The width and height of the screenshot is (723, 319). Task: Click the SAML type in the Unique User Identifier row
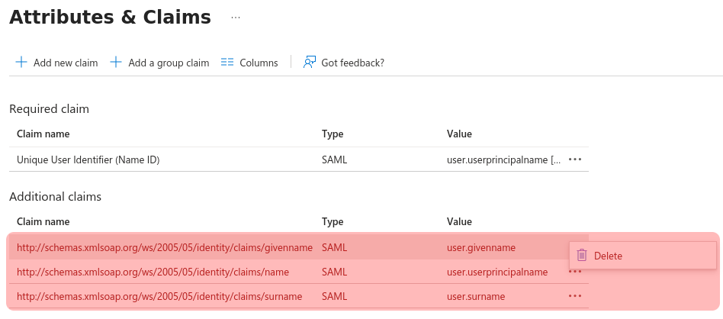pos(334,159)
